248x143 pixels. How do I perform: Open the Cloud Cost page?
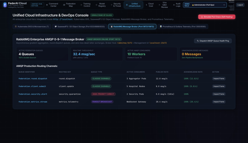(150, 5)
